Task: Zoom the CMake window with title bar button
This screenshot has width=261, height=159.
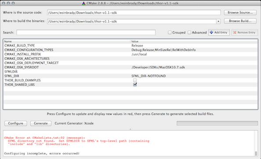Action: [x=13, y=3]
